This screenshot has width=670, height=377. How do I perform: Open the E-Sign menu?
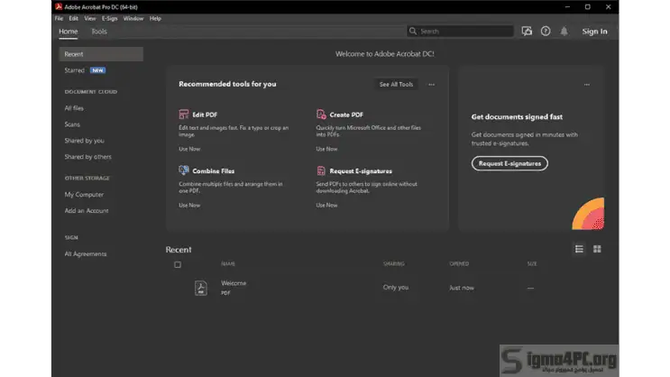(109, 18)
